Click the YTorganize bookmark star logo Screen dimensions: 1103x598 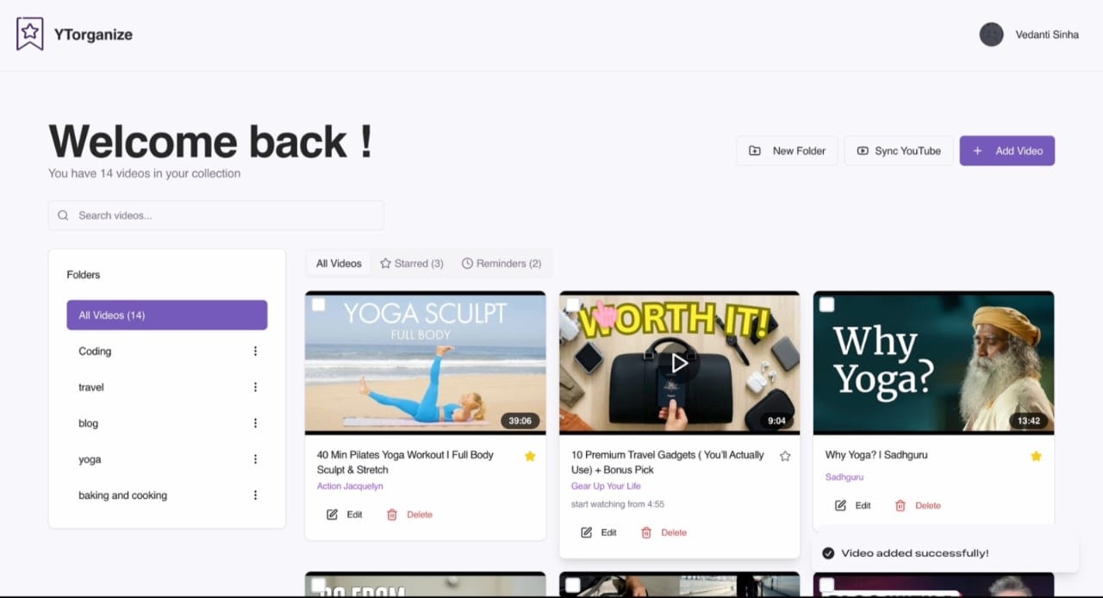(30, 34)
